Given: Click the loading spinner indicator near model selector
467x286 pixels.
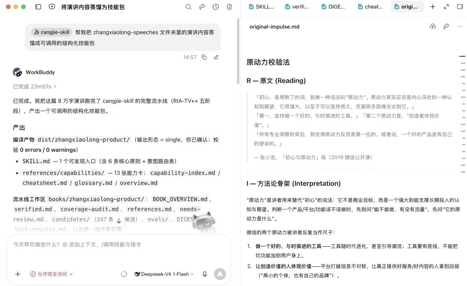Looking at the screenshot, I should click(124, 274).
